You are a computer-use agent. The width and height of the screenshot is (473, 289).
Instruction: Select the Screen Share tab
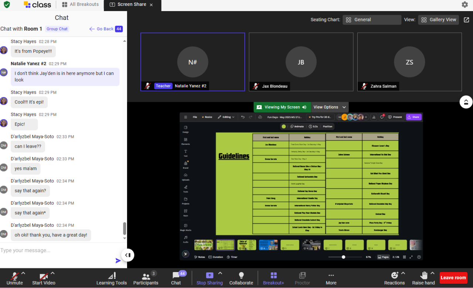[x=132, y=5]
